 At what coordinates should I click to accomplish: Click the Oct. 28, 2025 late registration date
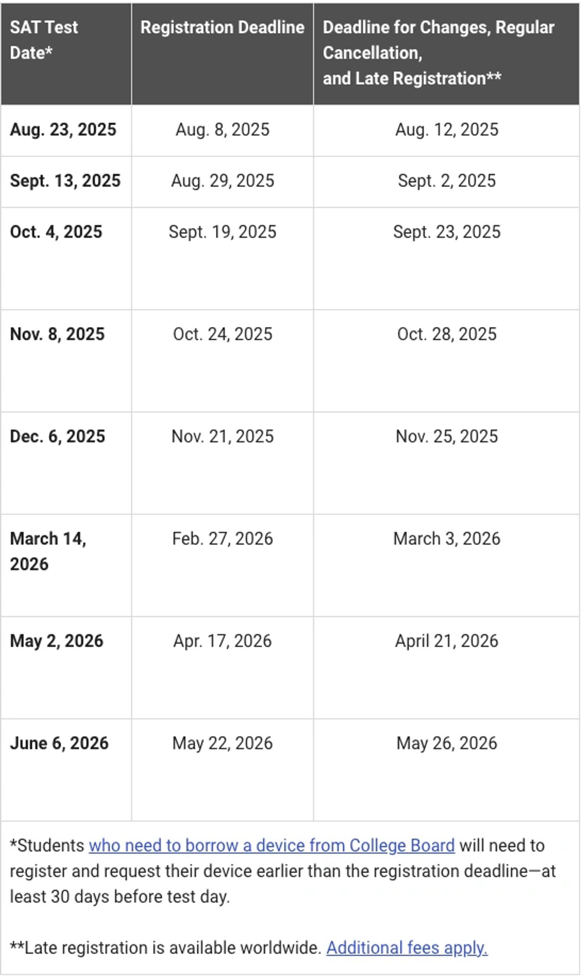coord(446,334)
